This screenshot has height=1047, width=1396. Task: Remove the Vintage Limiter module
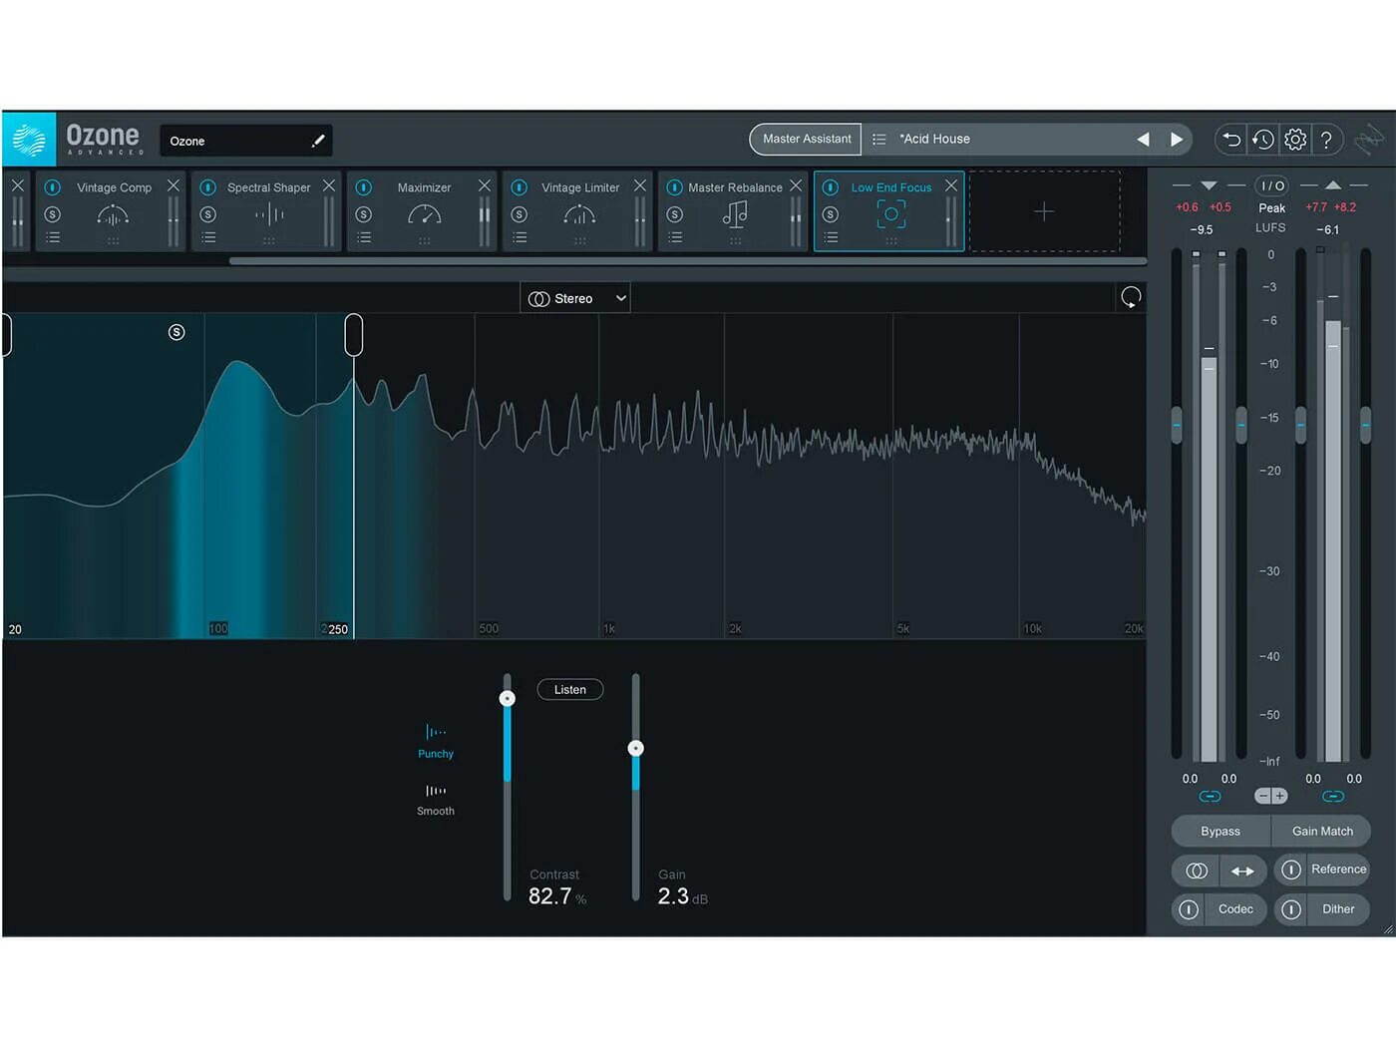[x=640, y=185]
